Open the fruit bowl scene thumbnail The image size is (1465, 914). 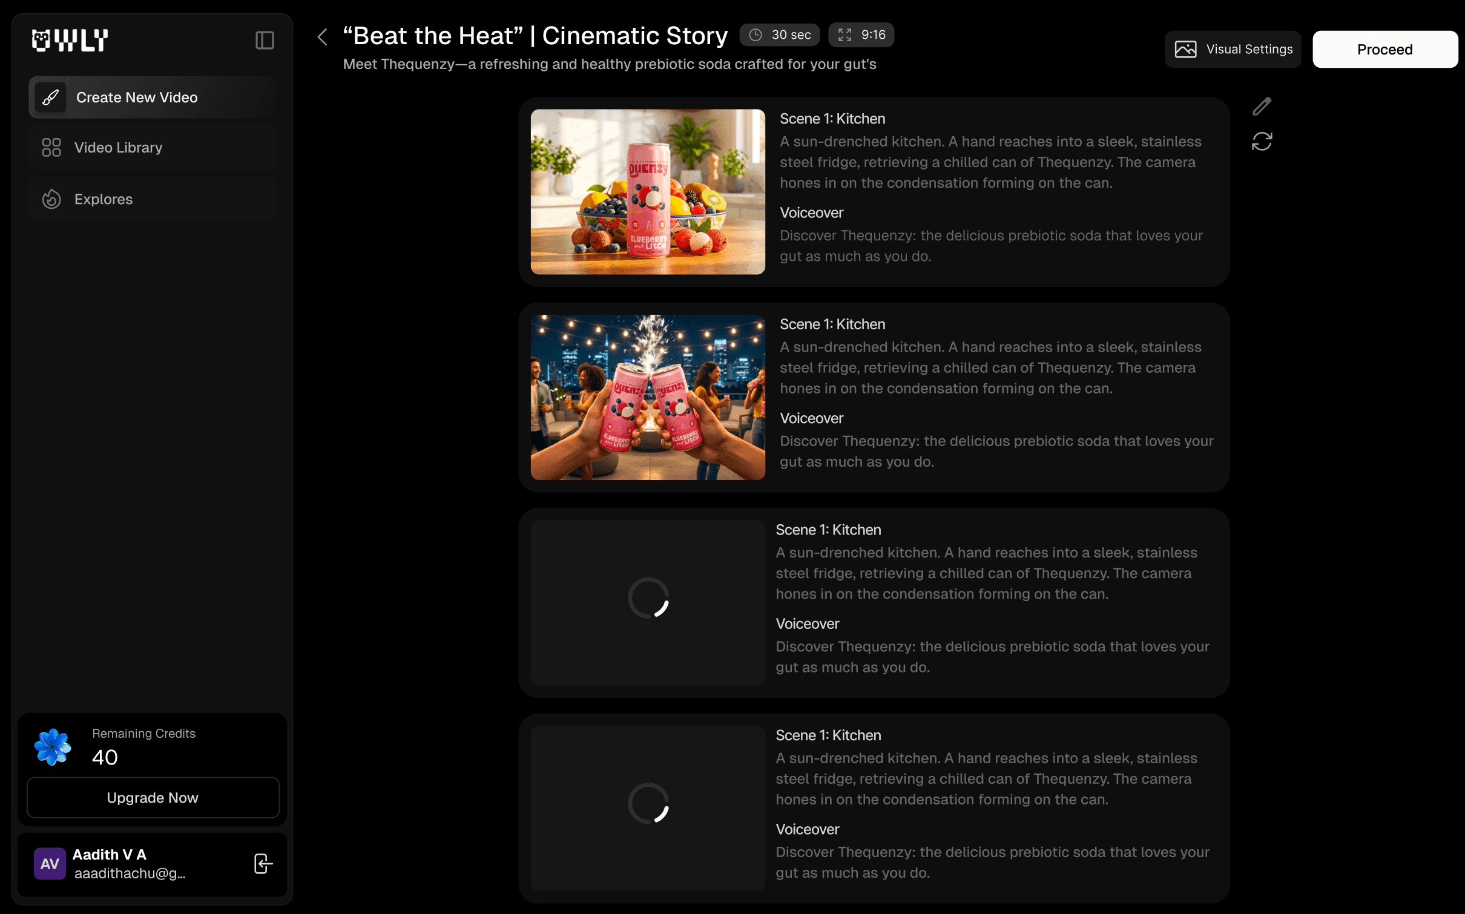[x=648, y=192]
